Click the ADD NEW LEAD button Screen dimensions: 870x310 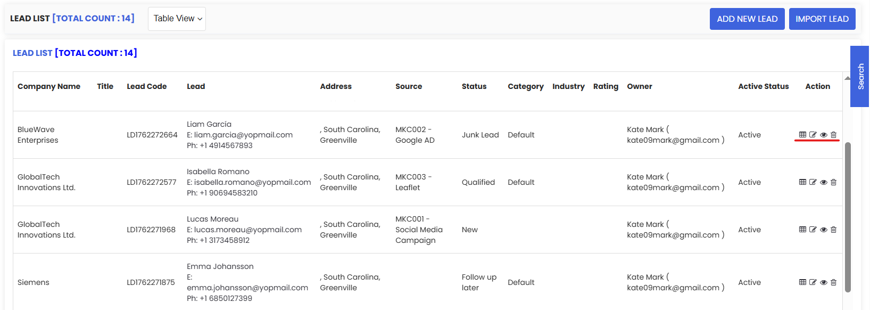(x=747, y=19)
